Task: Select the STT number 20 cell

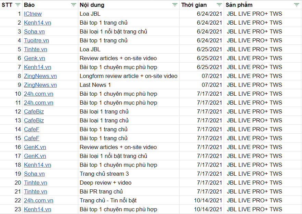Action: (x=11, y=183)
